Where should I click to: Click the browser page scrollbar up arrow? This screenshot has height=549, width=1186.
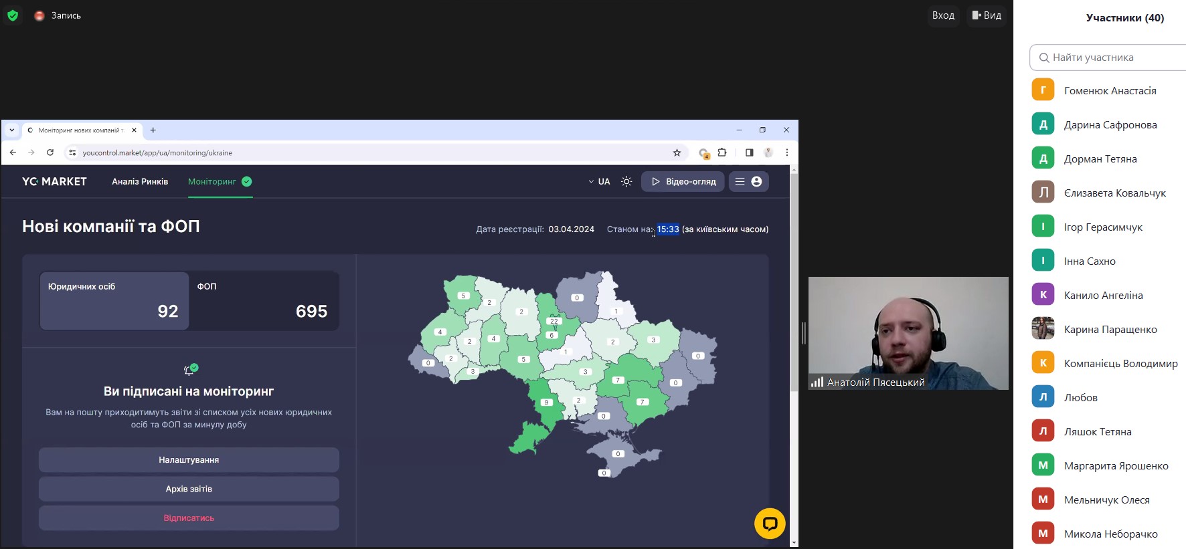click(x=794, y=169)
